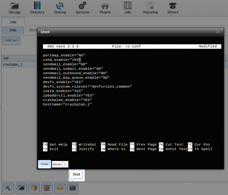This screenshot has width=228, height=195.
Task: Click the File: rc.conf header text
Action: pyautogui.click(x=126, y=47)
